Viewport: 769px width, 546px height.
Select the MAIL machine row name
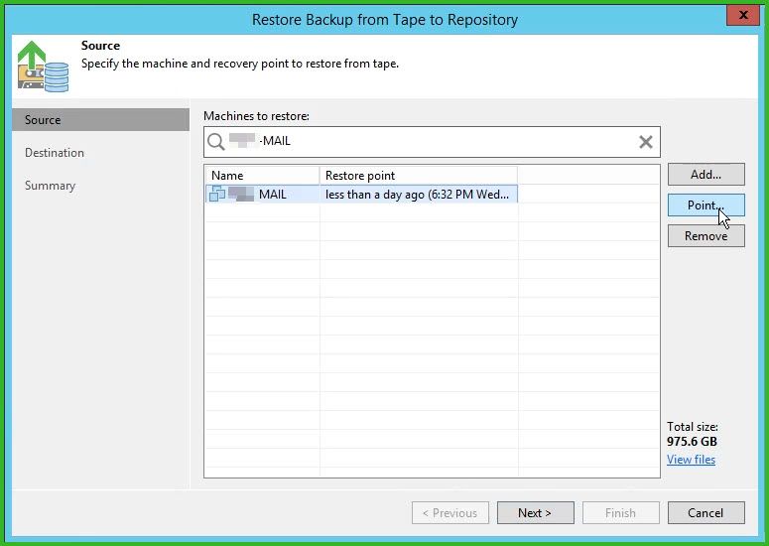(272, 195)
